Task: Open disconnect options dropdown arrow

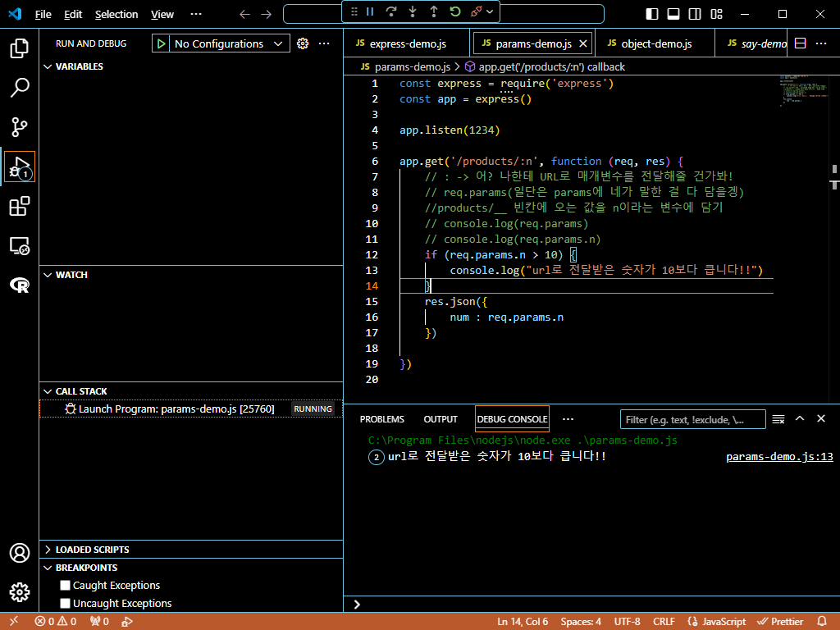Action: point(490,11)
